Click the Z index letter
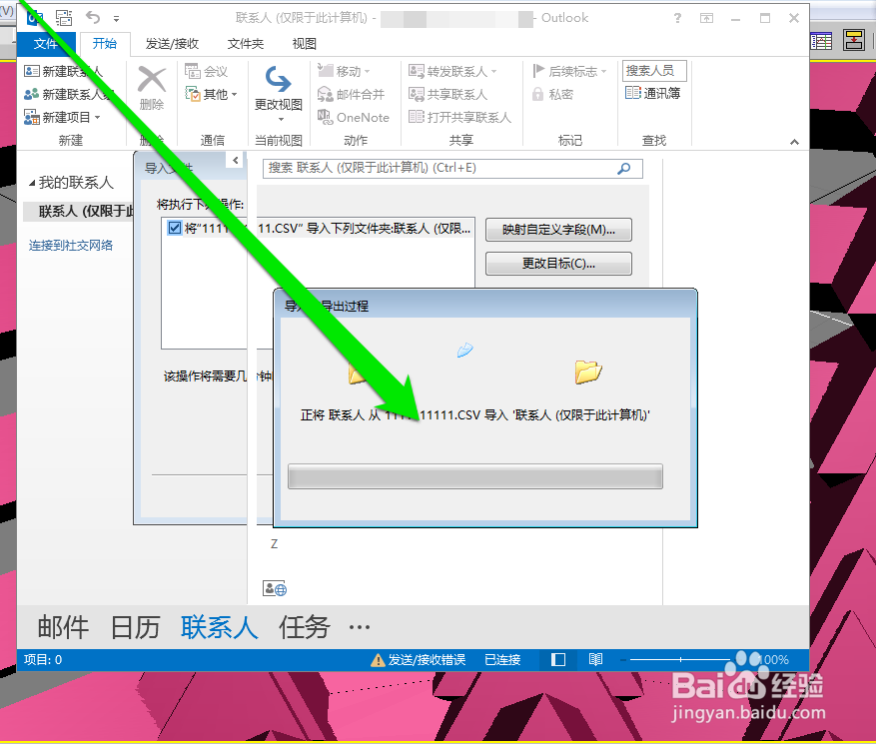Screen dimensions: 876x744 click(274, 544)
